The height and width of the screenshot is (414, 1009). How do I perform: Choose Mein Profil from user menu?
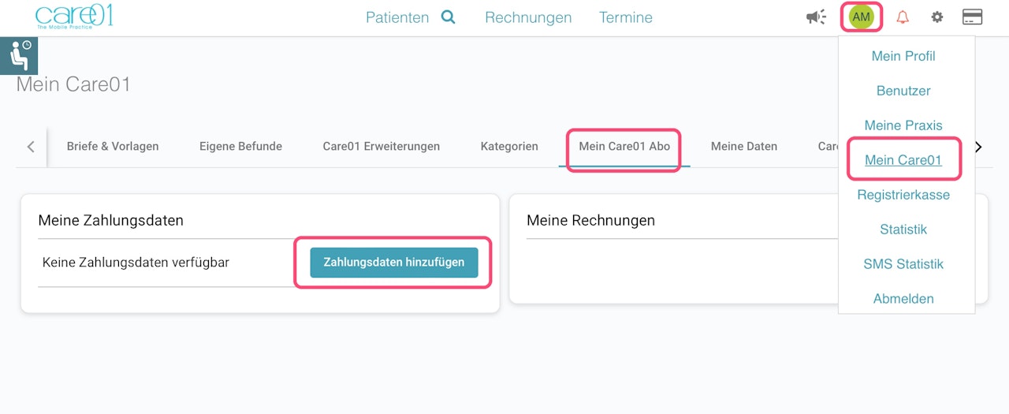click(903, 56)
